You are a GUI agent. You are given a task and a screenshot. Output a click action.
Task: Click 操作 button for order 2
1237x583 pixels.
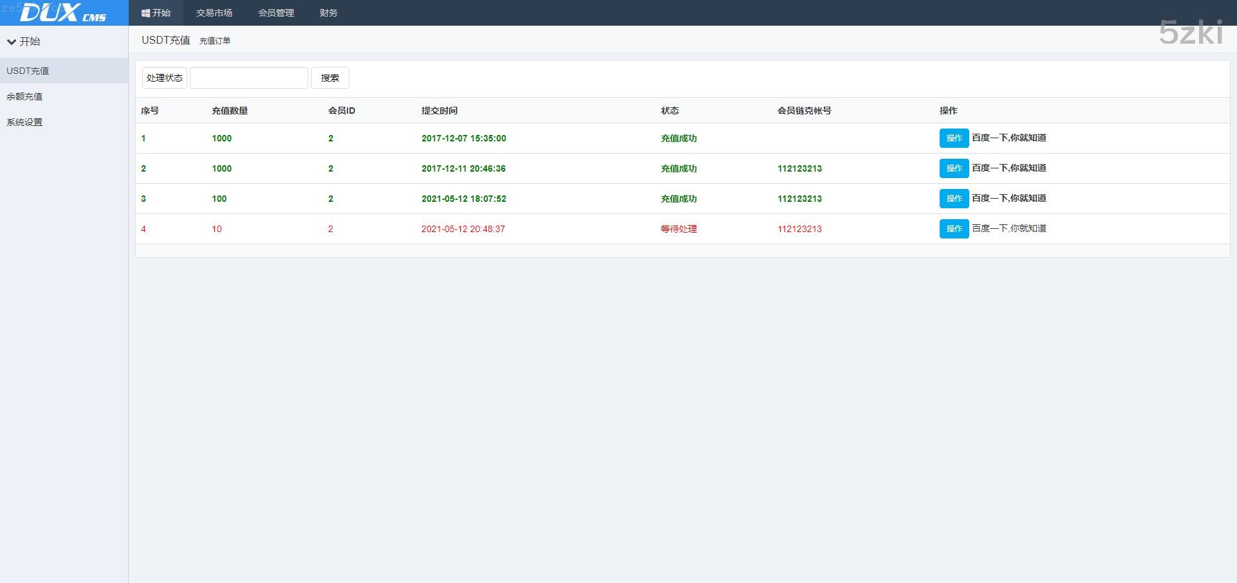(x=954, y=168)
